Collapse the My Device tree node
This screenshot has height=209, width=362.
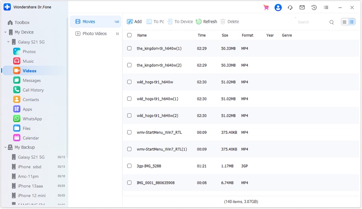pos(5,32)
